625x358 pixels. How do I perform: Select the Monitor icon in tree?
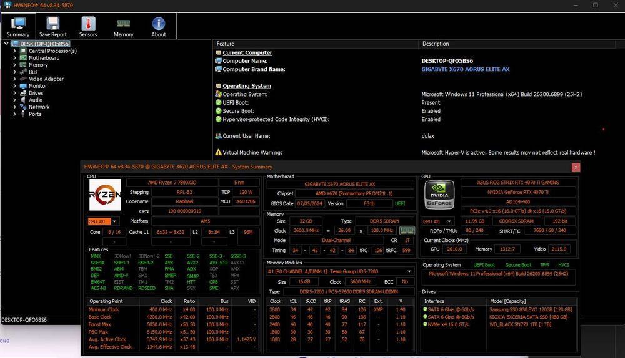(23, 86)
